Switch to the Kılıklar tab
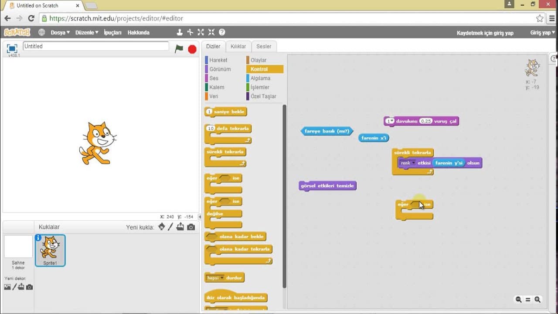The image size is (558, 314). click(238, 46)
